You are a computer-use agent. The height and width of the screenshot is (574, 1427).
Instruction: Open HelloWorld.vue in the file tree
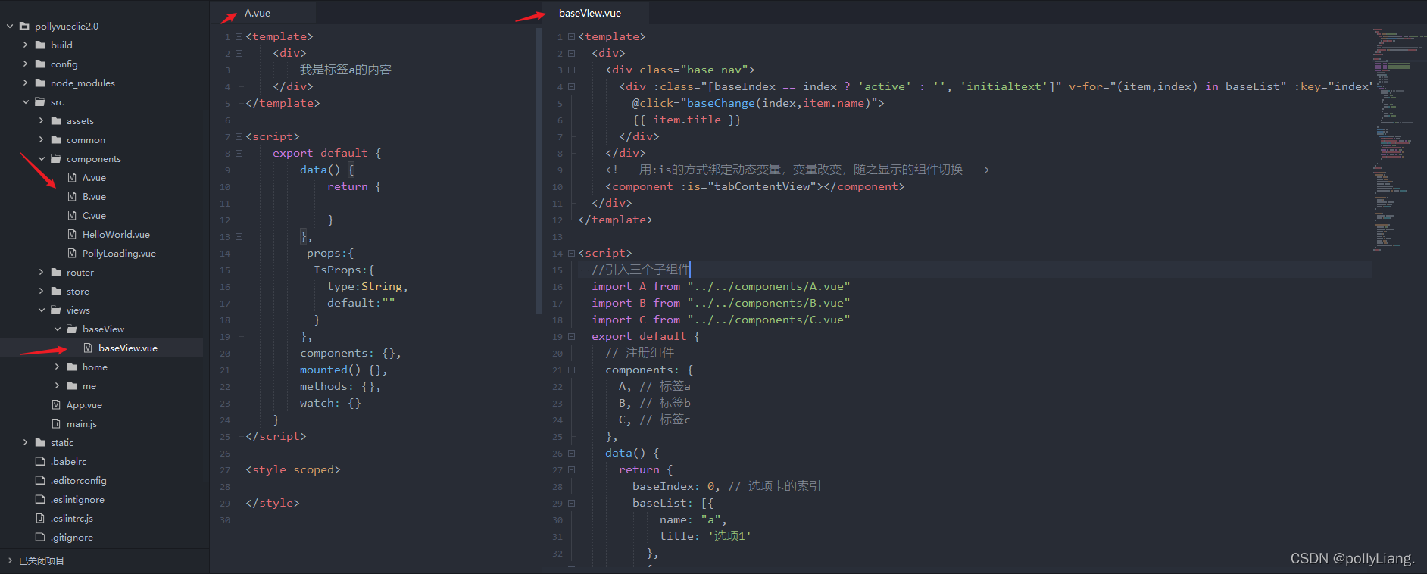pyautogui.click(x=116, y=234)
